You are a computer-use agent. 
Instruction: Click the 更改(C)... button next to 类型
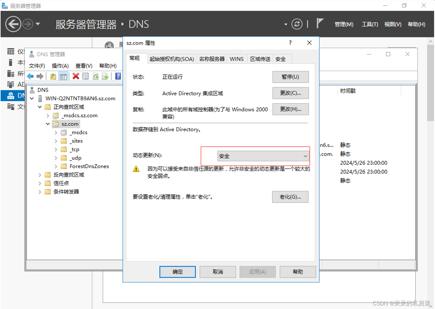[290, 93]
